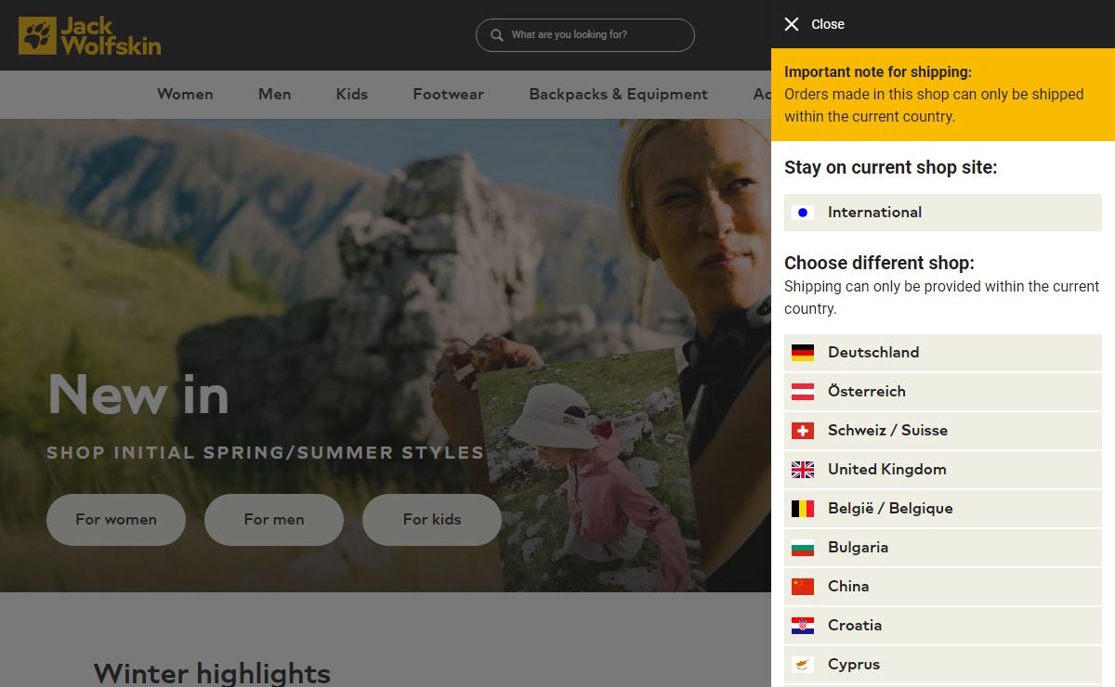Click the Belgian flag icon
The height and width of the screenshot is (687, 1115).
click(x=803, y=509)
